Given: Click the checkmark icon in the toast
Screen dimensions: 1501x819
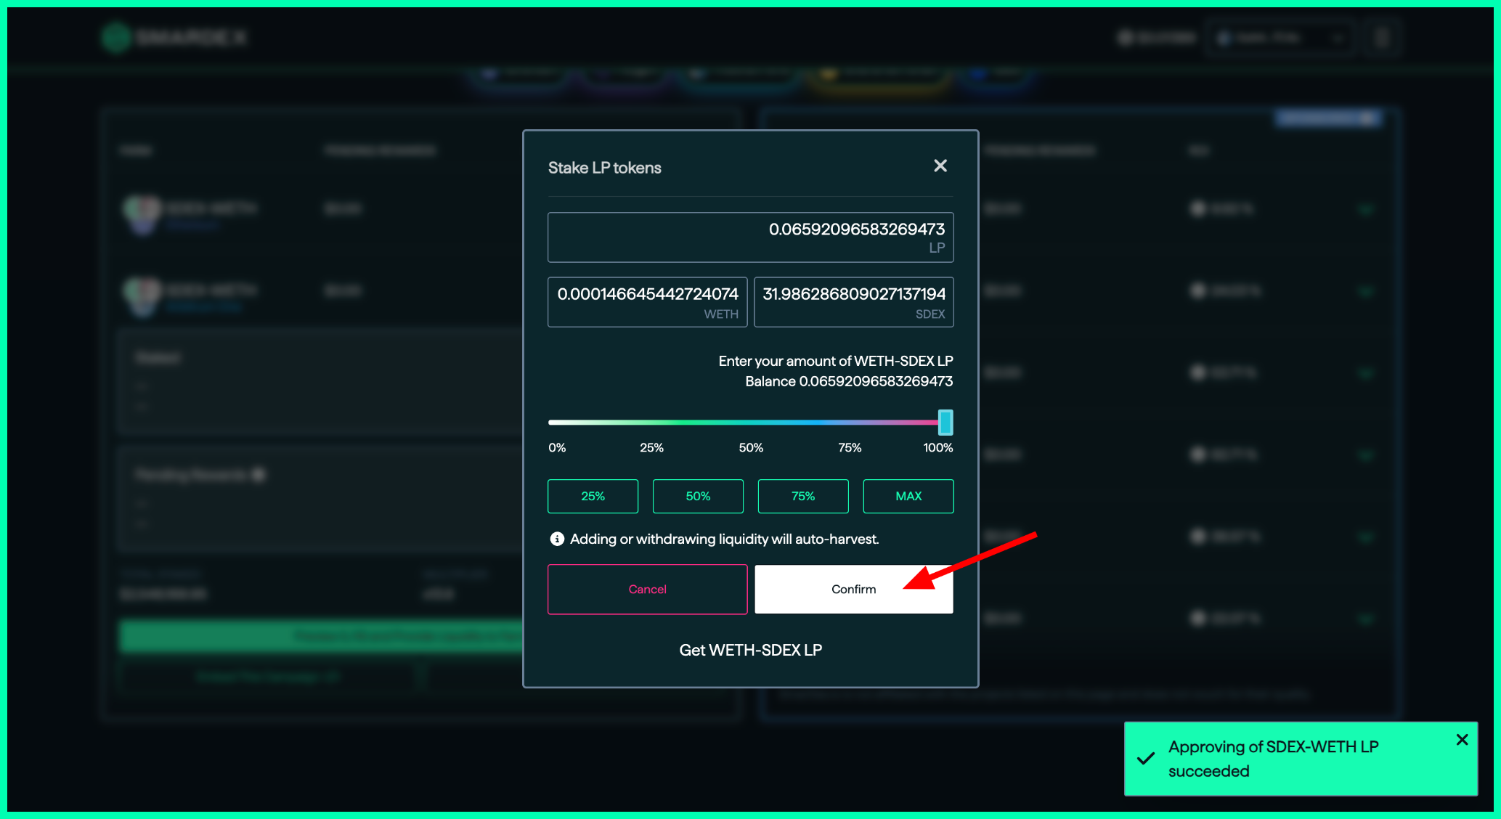Looking at the screenshot, I should [x=1146, y=759].
